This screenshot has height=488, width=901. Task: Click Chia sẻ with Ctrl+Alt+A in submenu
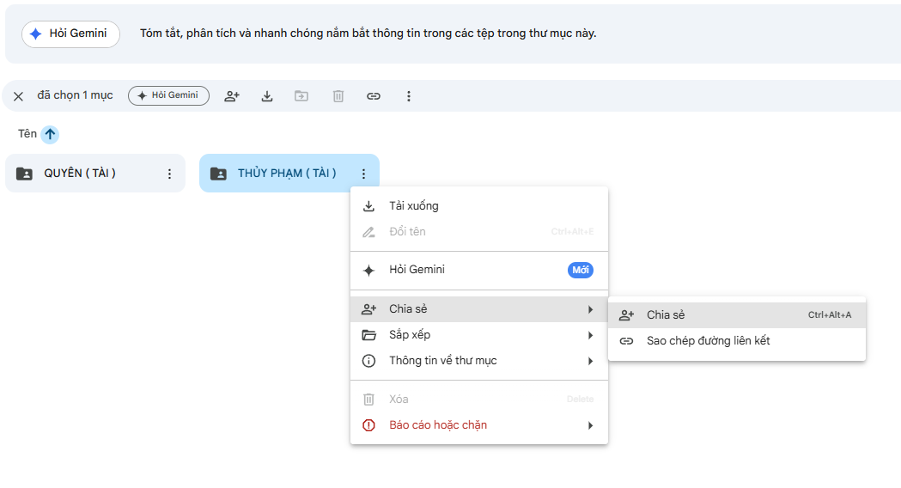(x=737, y=315)
